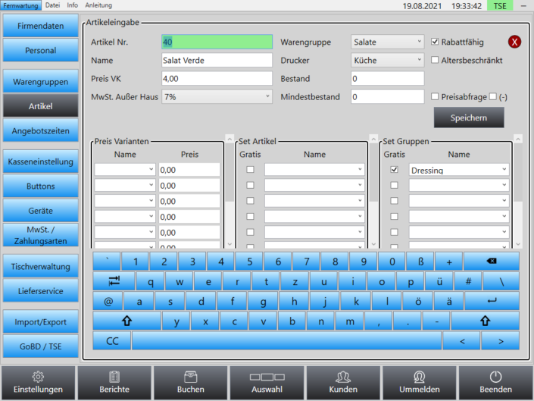Uncheck Gratis for Dressing set group
The height and width of the screenshot is (401, 534).
click(394, 169)
